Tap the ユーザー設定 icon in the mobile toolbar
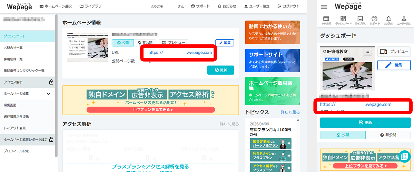414x172 pixels. (x=404, y=20)
